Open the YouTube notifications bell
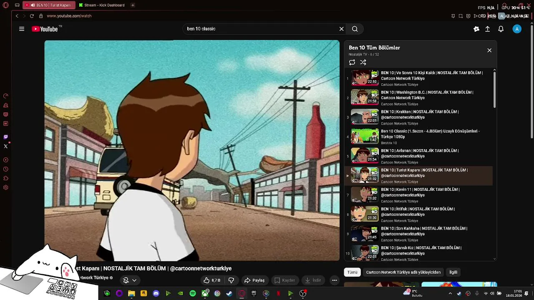 (501, 29)
